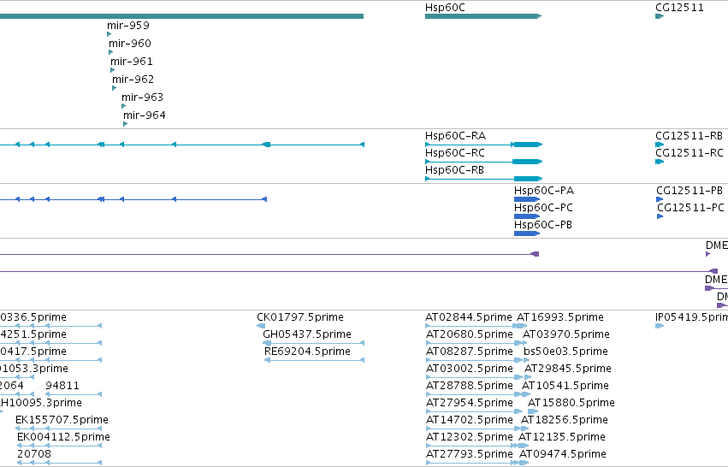The image size is (728, 467).
Task: Click the mir-964 label
Action: point(145,115)
